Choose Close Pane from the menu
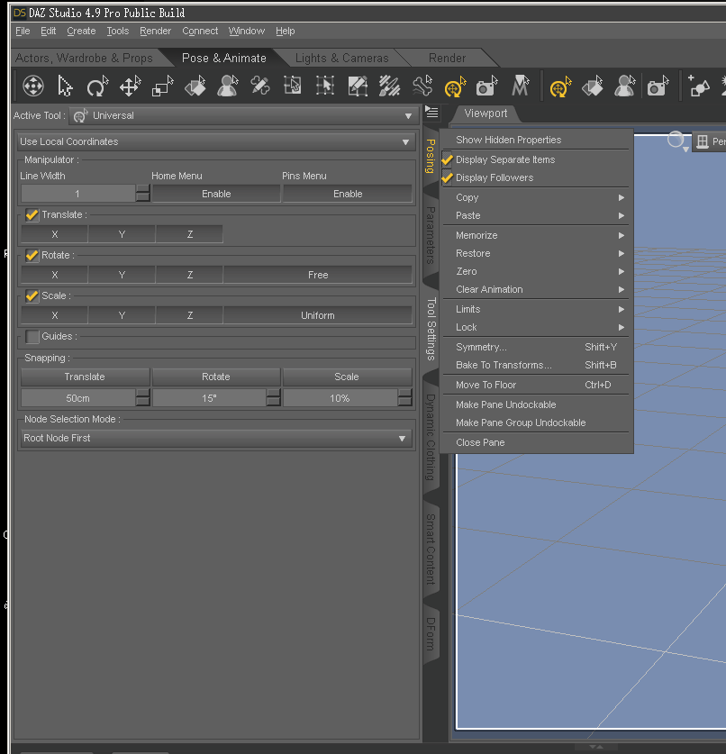 [535, 443]
